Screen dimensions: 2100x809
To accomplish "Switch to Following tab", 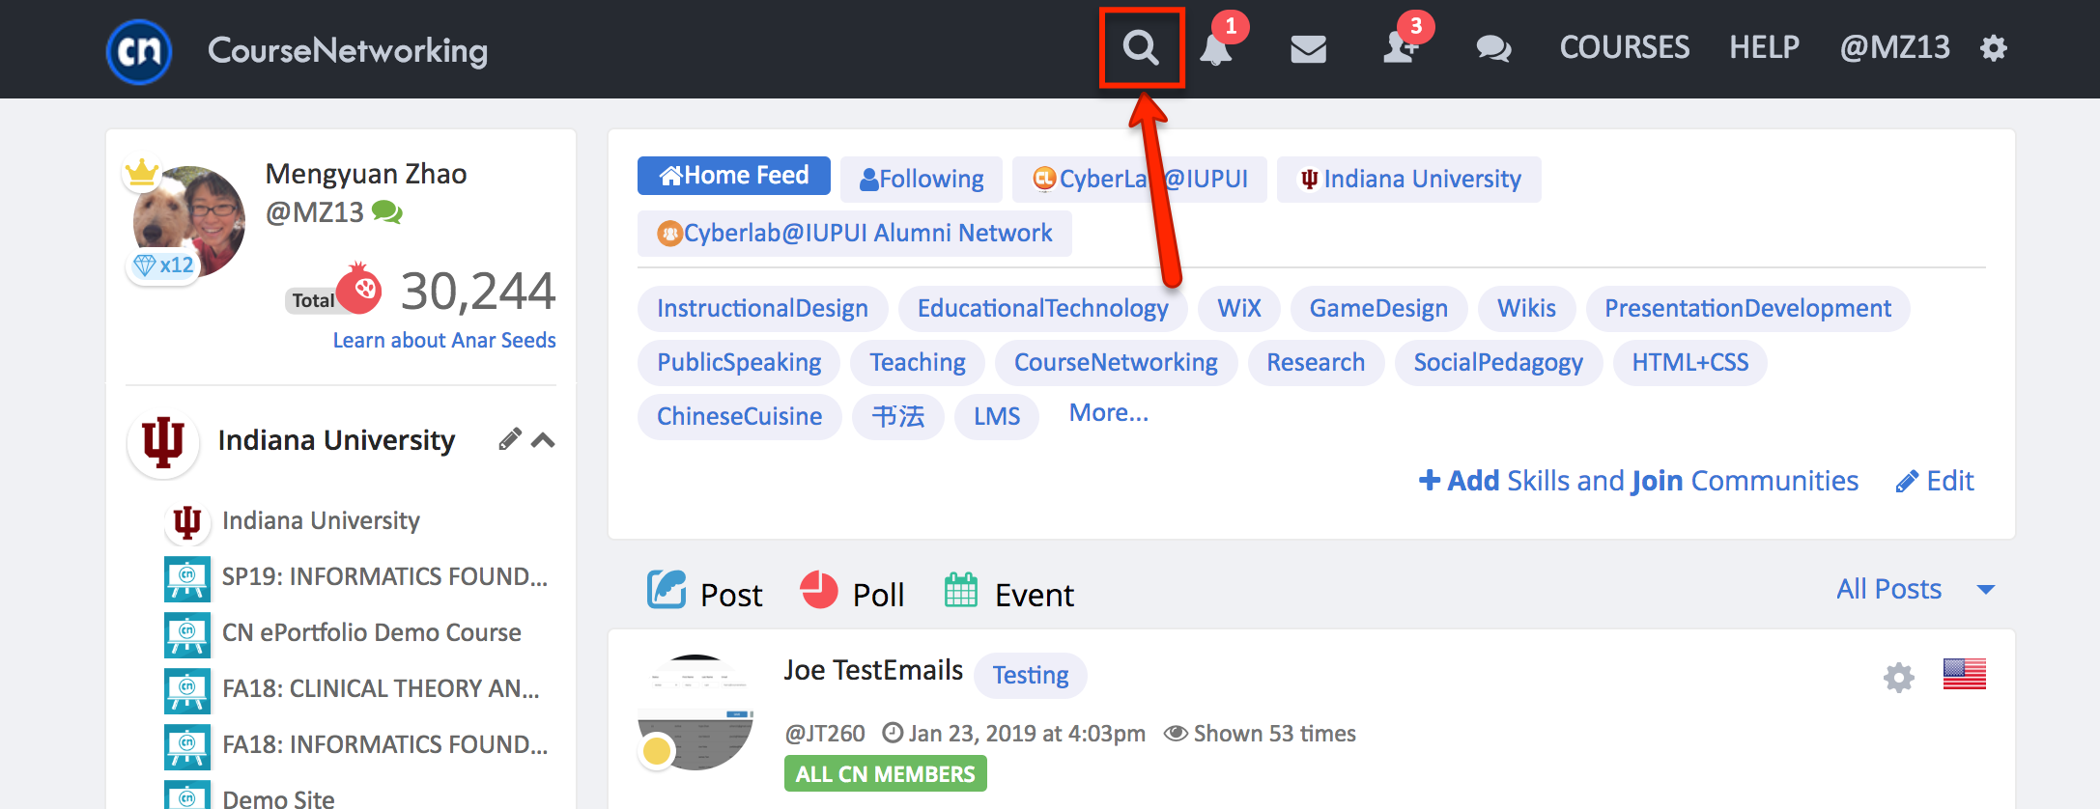I will click(922, 180).
